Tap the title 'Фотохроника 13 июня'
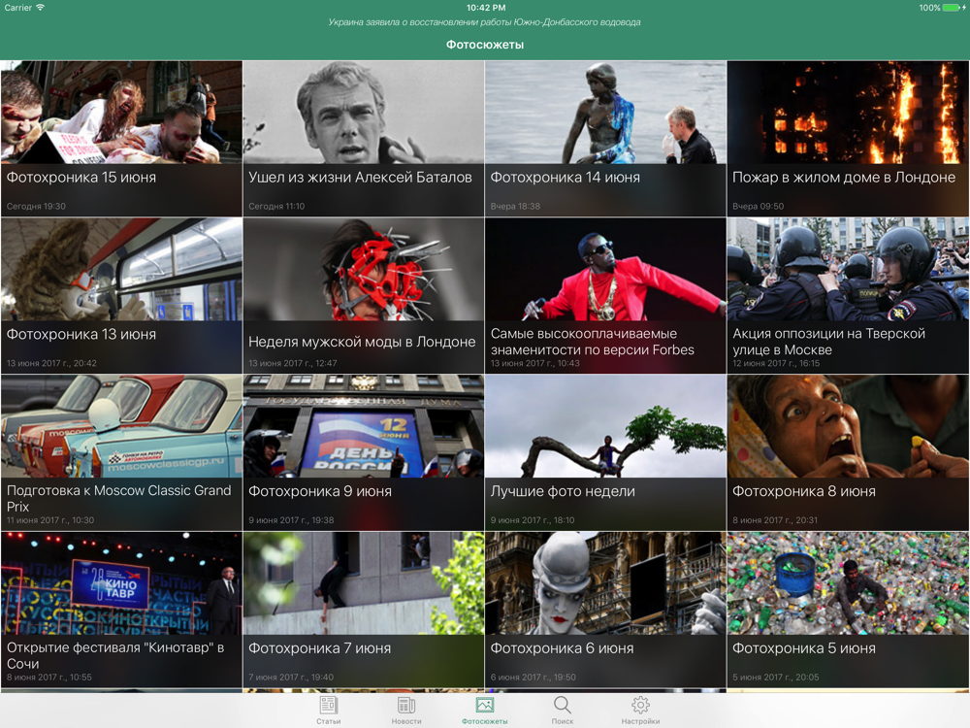The width and height of the screenshot is (970, 728). [x=81, y=334]
